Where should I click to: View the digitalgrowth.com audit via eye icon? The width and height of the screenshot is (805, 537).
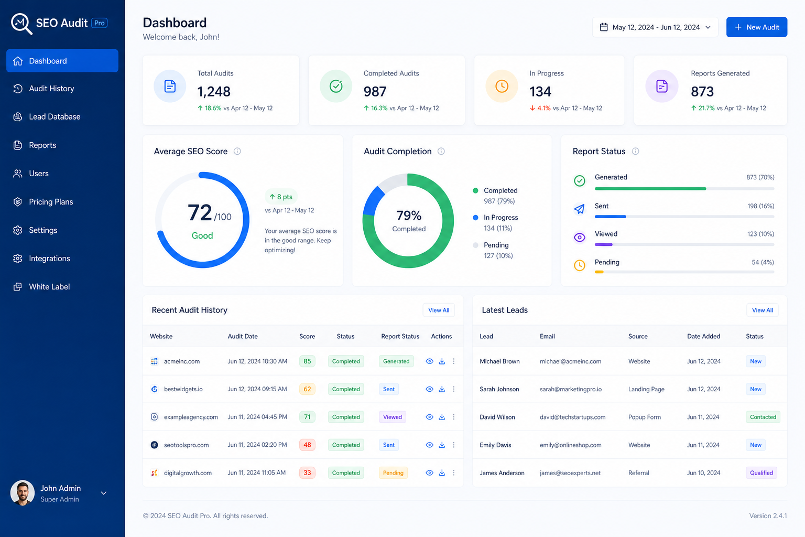429,472
